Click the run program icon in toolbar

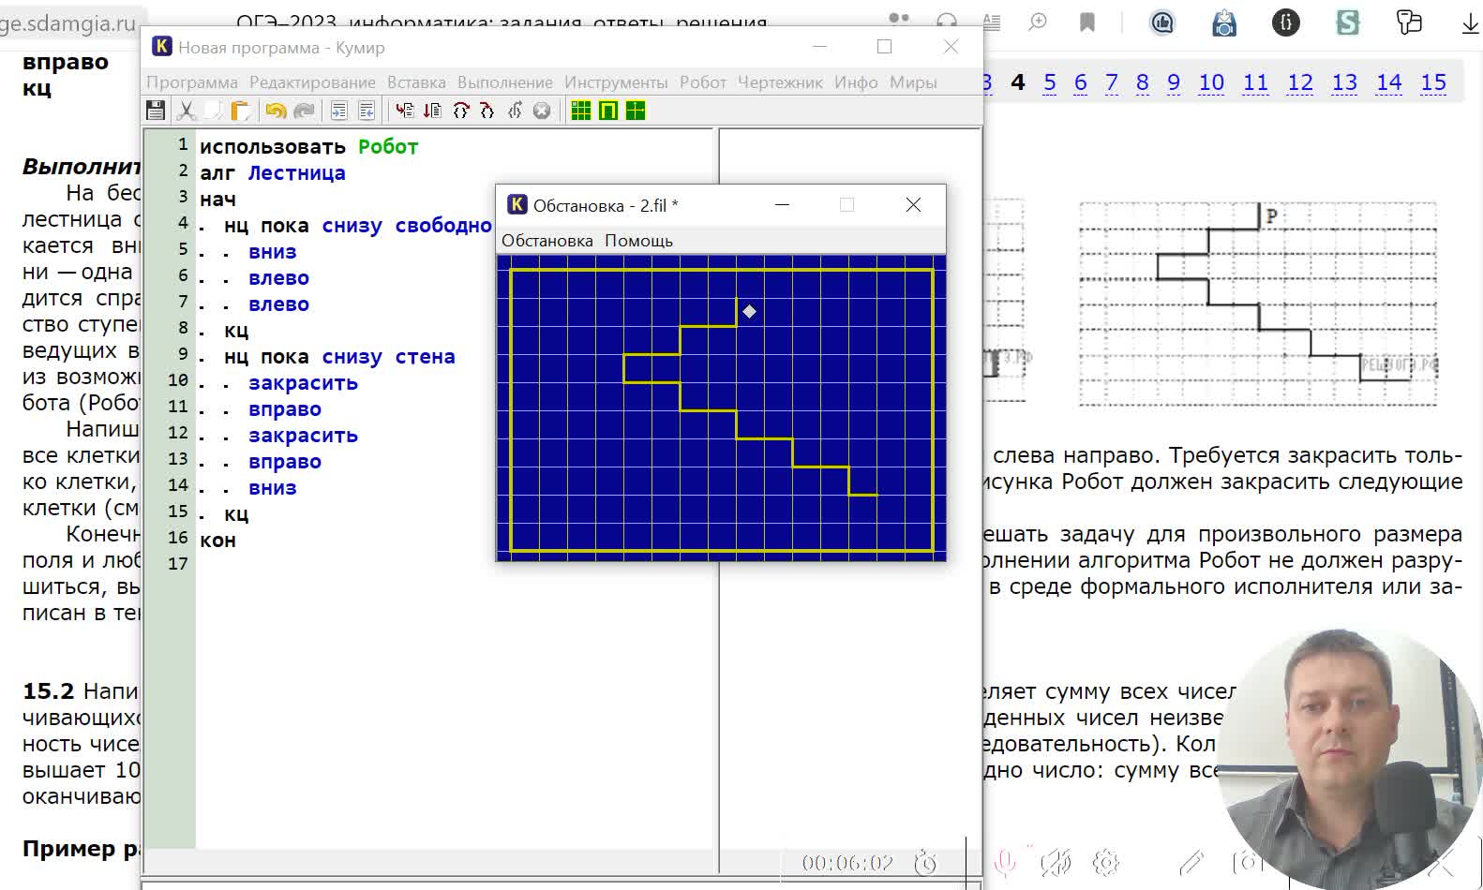tap(404, 111)
